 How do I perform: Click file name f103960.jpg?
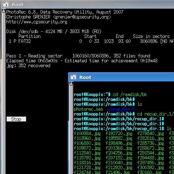(87, 139)
